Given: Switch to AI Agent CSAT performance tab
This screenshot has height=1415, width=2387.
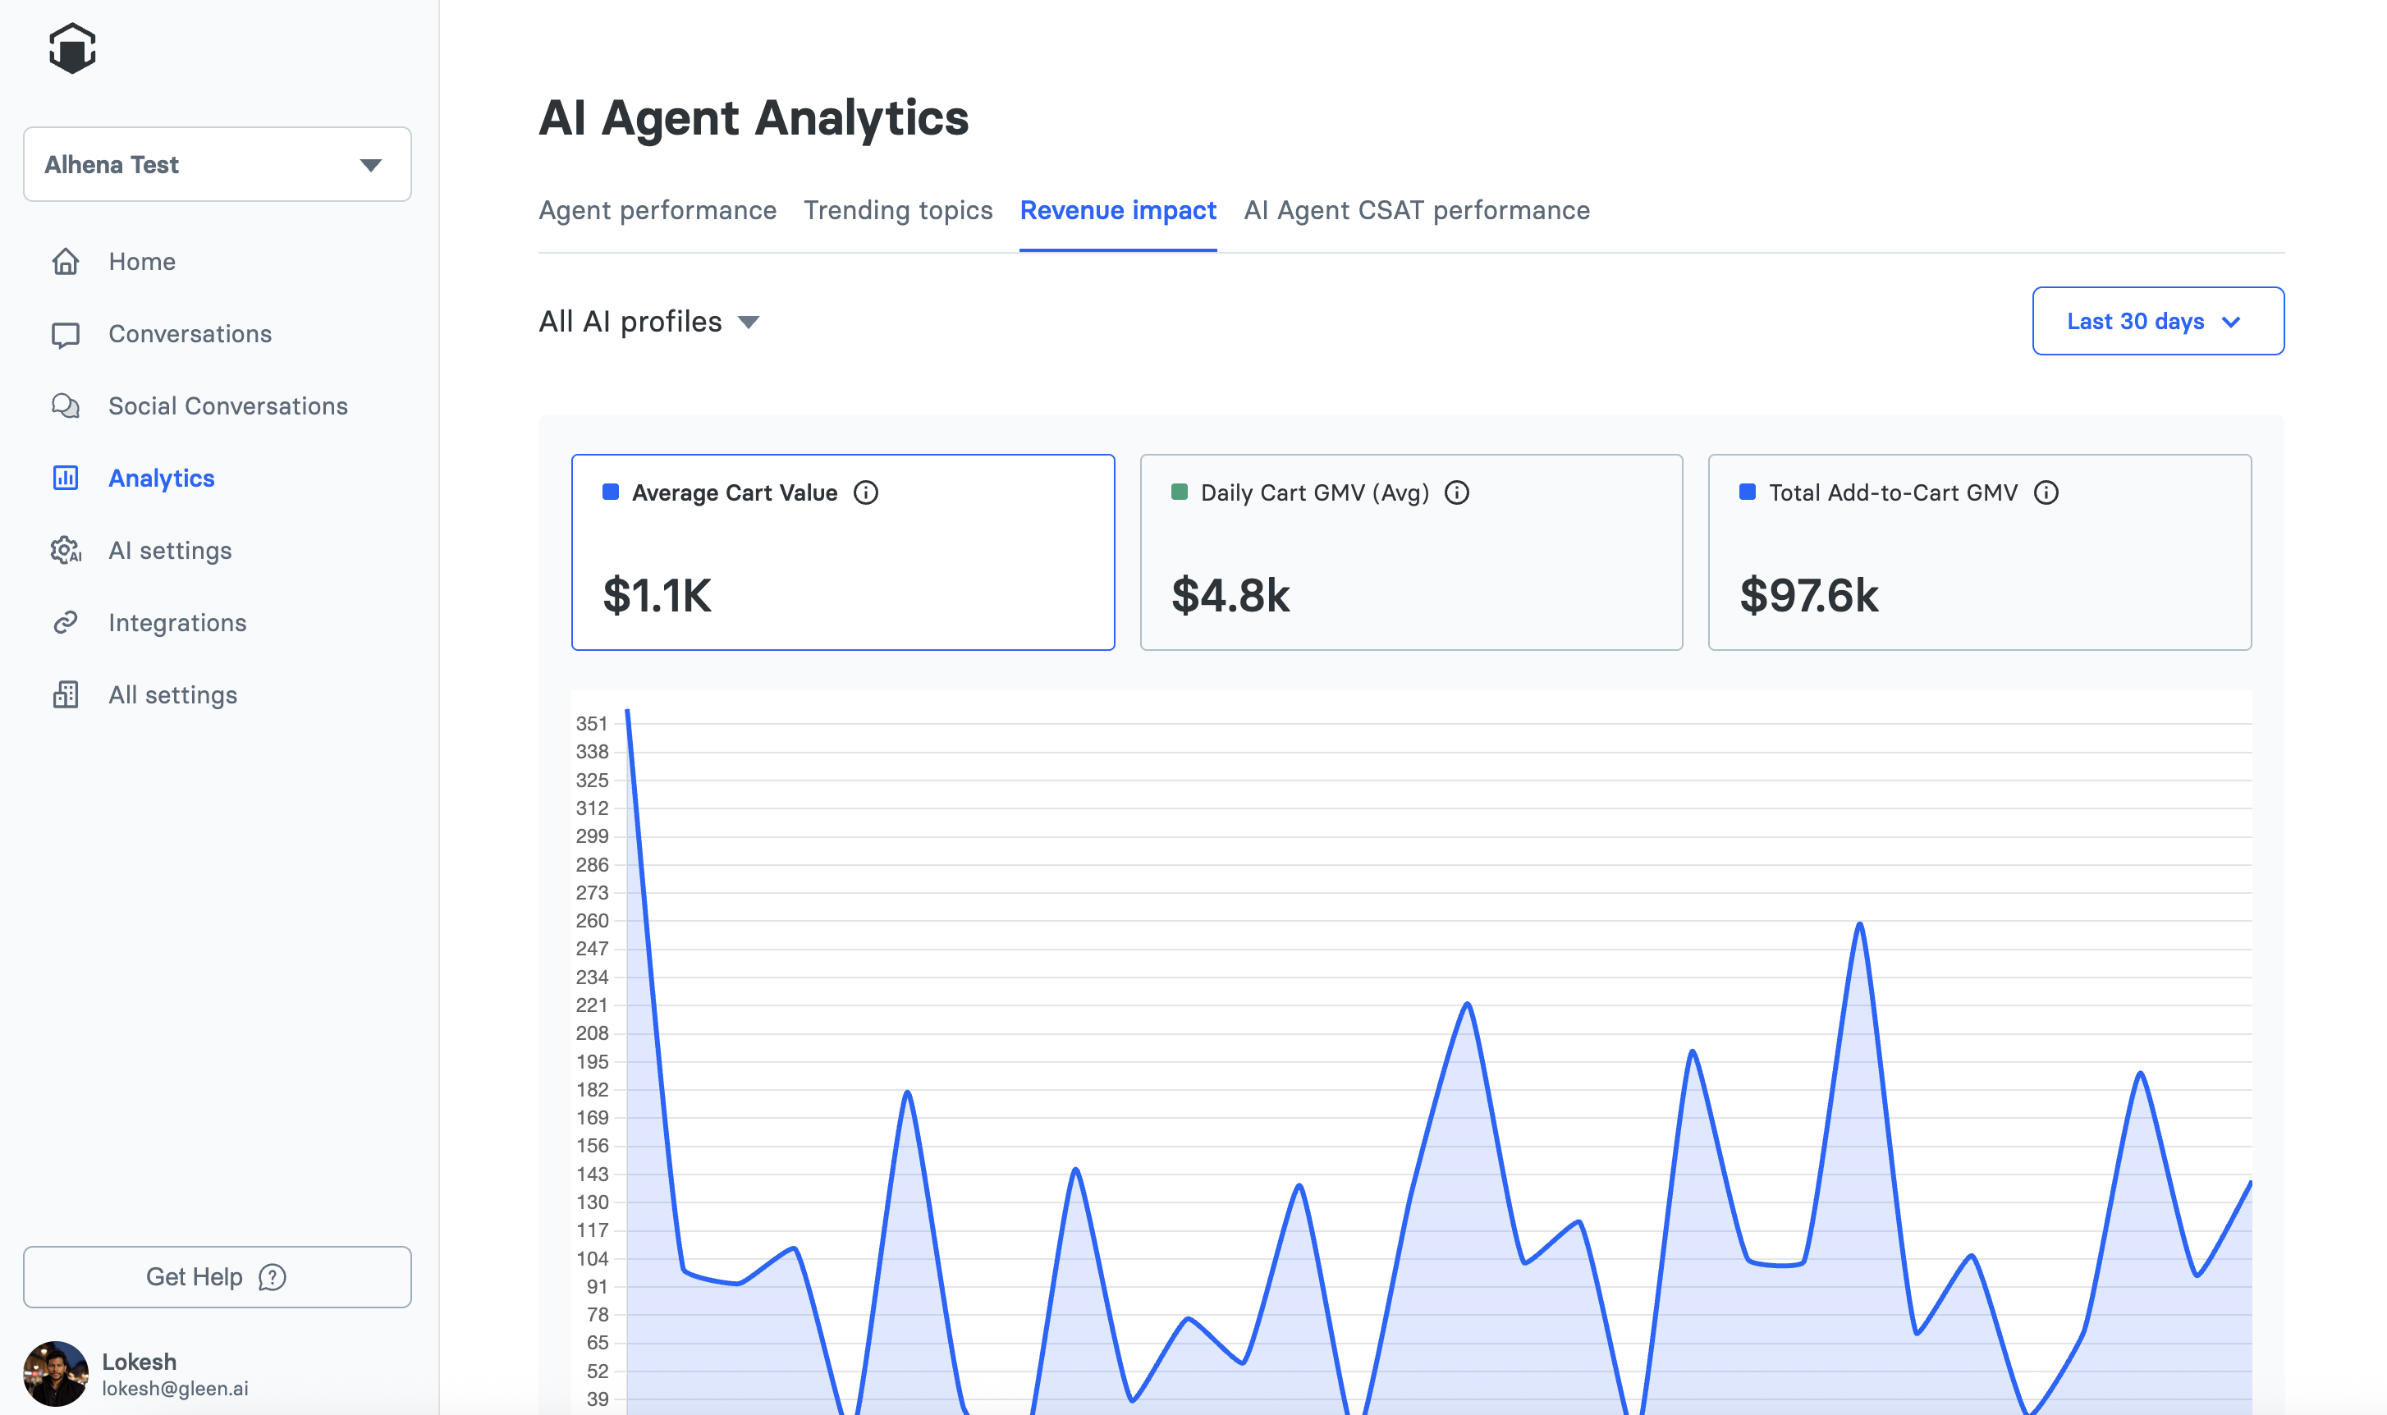Looking at the screenshot, I should [x=1417, y=211].
